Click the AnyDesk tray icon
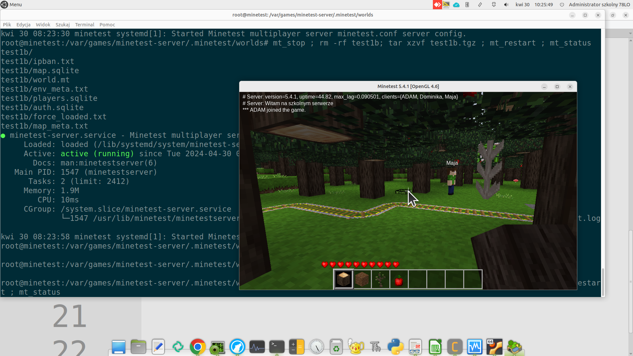 coord(437,5)
